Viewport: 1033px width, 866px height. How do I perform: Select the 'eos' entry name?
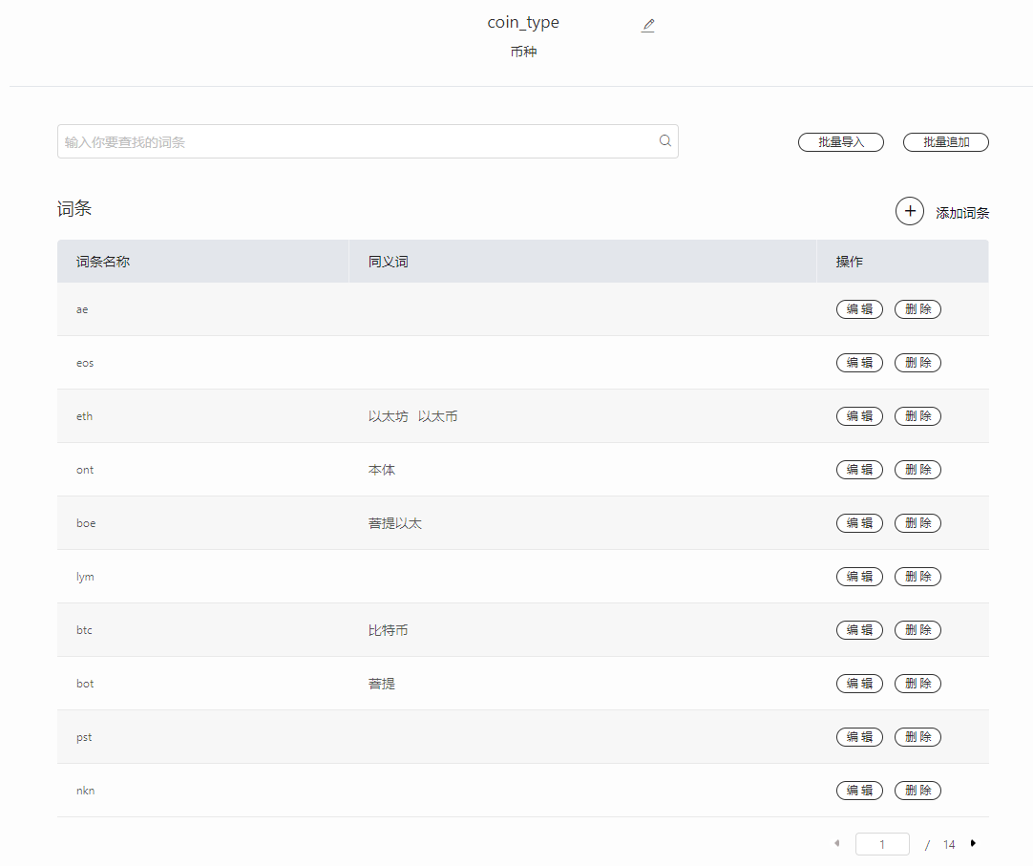tap(85, 363)
